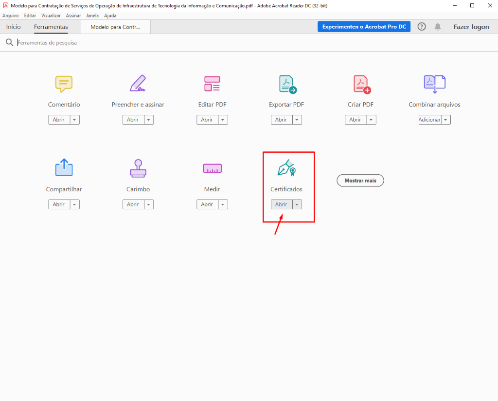Switch to the Início tab

[x=14, y=27]
